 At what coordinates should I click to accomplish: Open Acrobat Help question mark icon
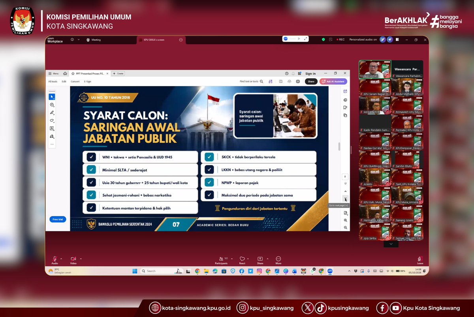(x=287, y=73)
